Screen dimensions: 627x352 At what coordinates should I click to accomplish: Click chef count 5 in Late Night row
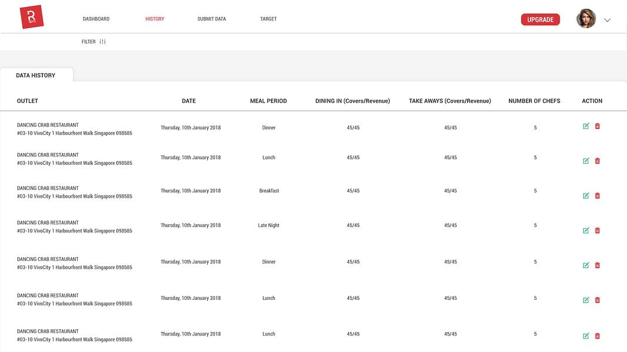click(x=535, y=225)
